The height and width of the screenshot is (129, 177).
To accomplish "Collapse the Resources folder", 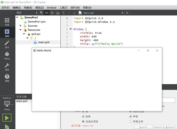I will pyautogui.click(x=21, y=30).
